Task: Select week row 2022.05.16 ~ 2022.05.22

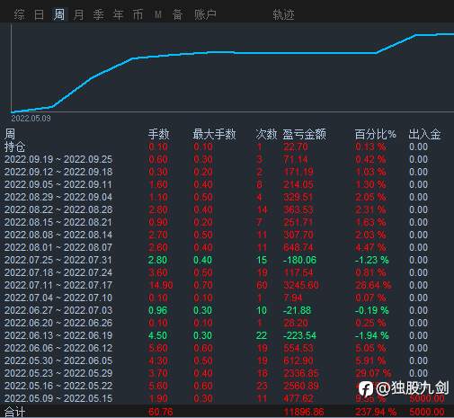Action: (58, 386)
